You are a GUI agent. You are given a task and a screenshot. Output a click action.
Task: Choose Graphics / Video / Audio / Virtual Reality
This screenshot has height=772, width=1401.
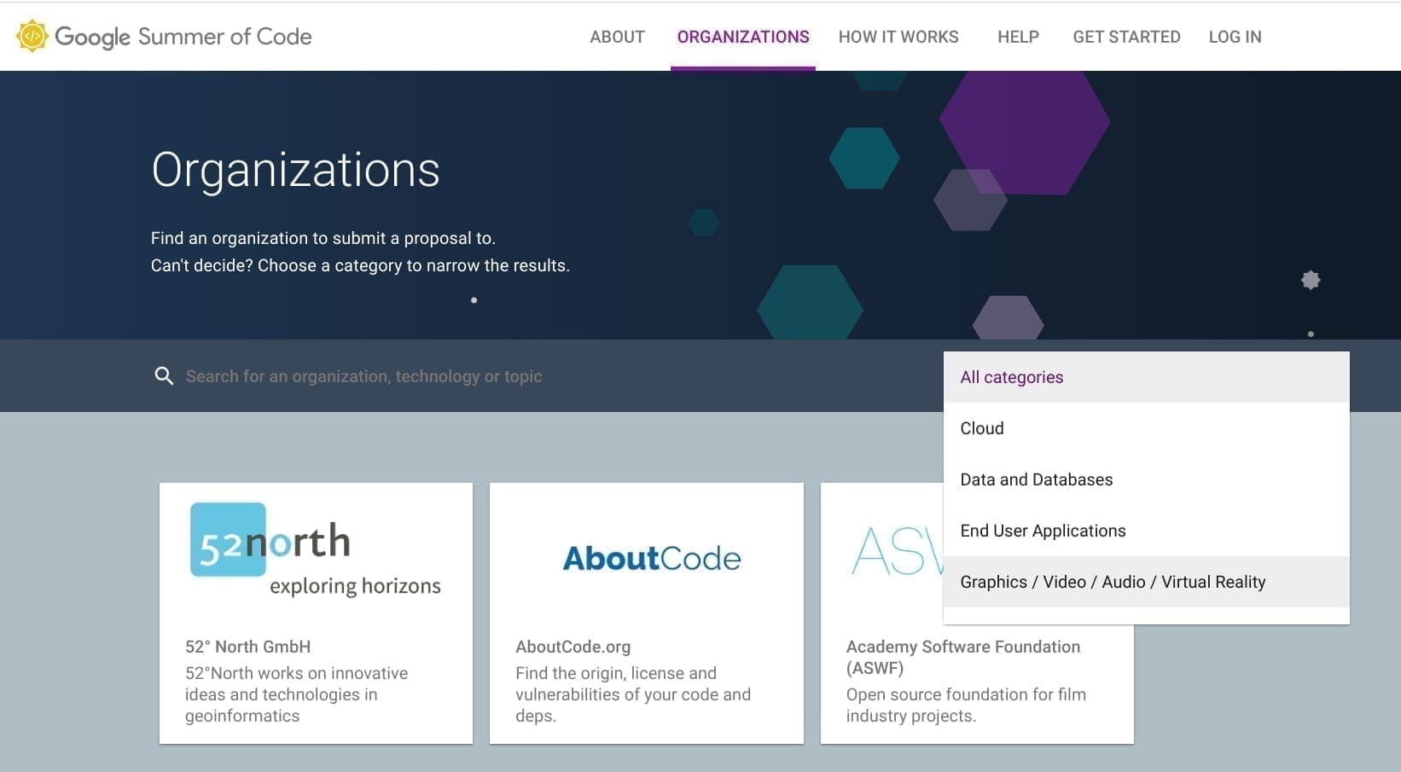tap(1147, 582)
